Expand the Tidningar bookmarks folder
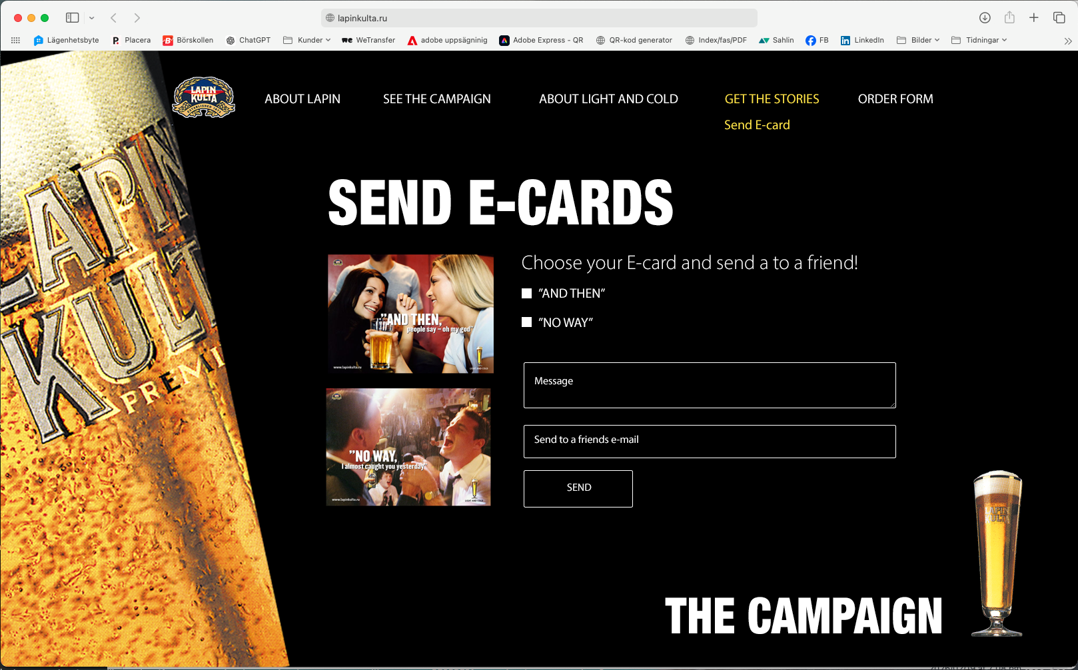The height and width of the screenshot is (670, 1078). pyautogui.click(x=979, y=41)
